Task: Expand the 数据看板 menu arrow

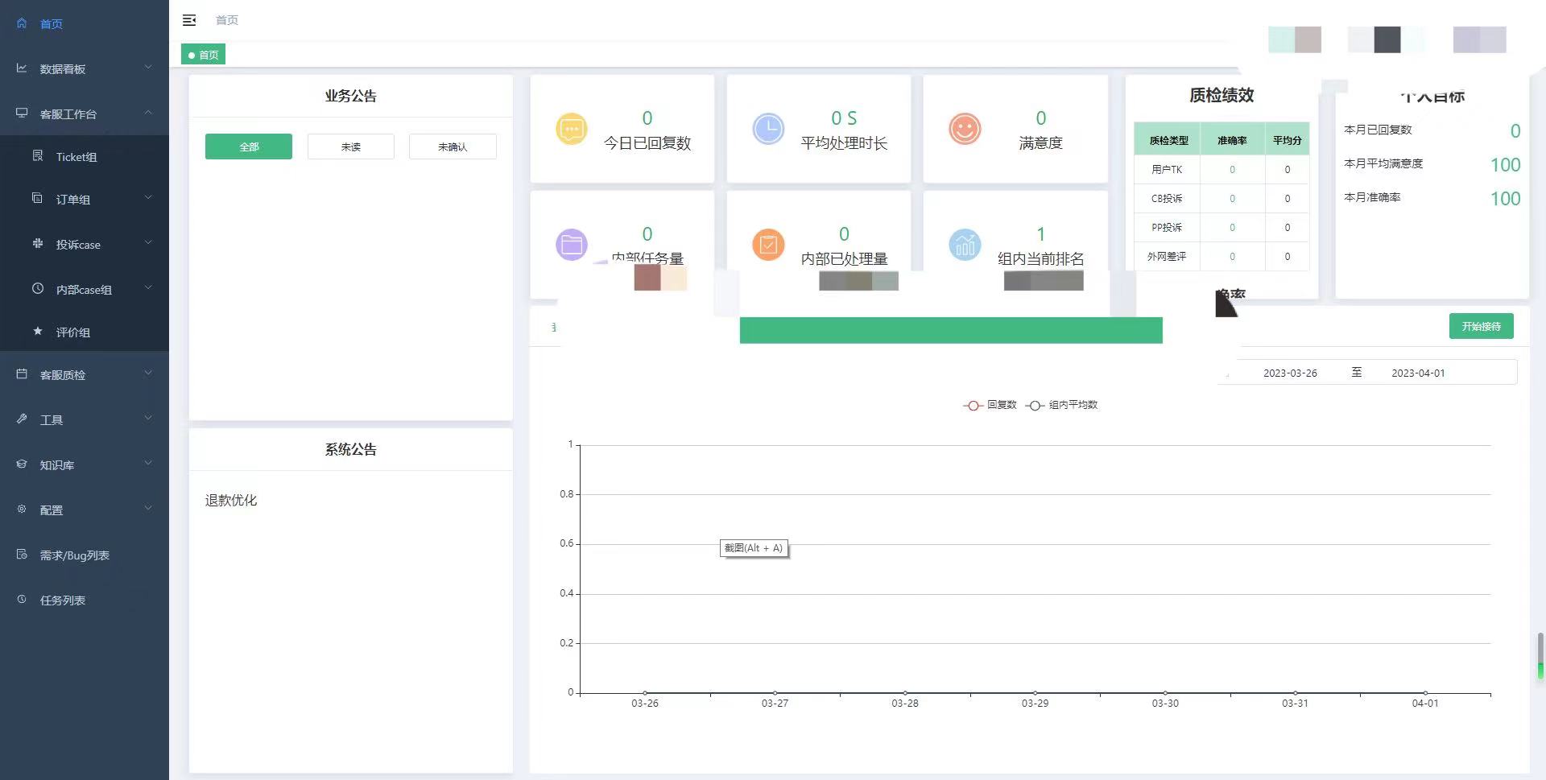Action: [x=148, y=68]
